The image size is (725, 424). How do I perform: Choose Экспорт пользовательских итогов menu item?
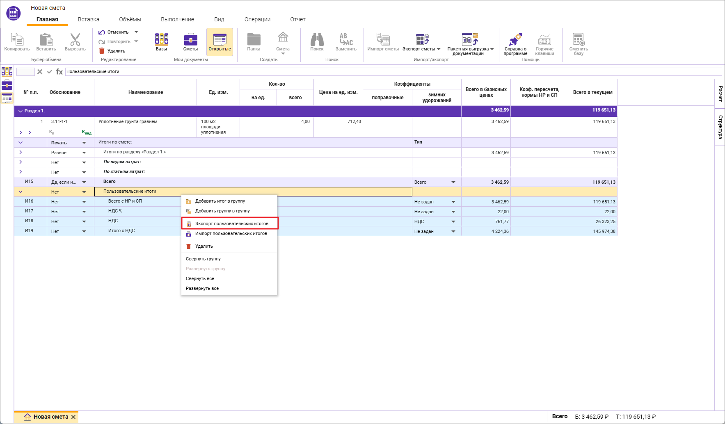pos(231,223)
